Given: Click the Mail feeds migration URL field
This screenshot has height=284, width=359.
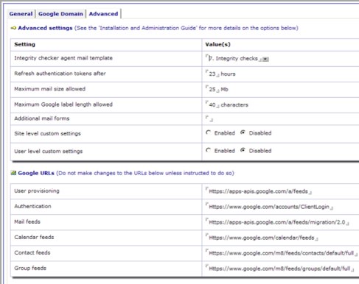Looking at the screenshot, I should click(277, 222).
